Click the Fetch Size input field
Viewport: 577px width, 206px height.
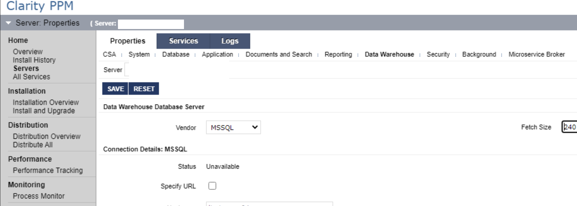570,127
